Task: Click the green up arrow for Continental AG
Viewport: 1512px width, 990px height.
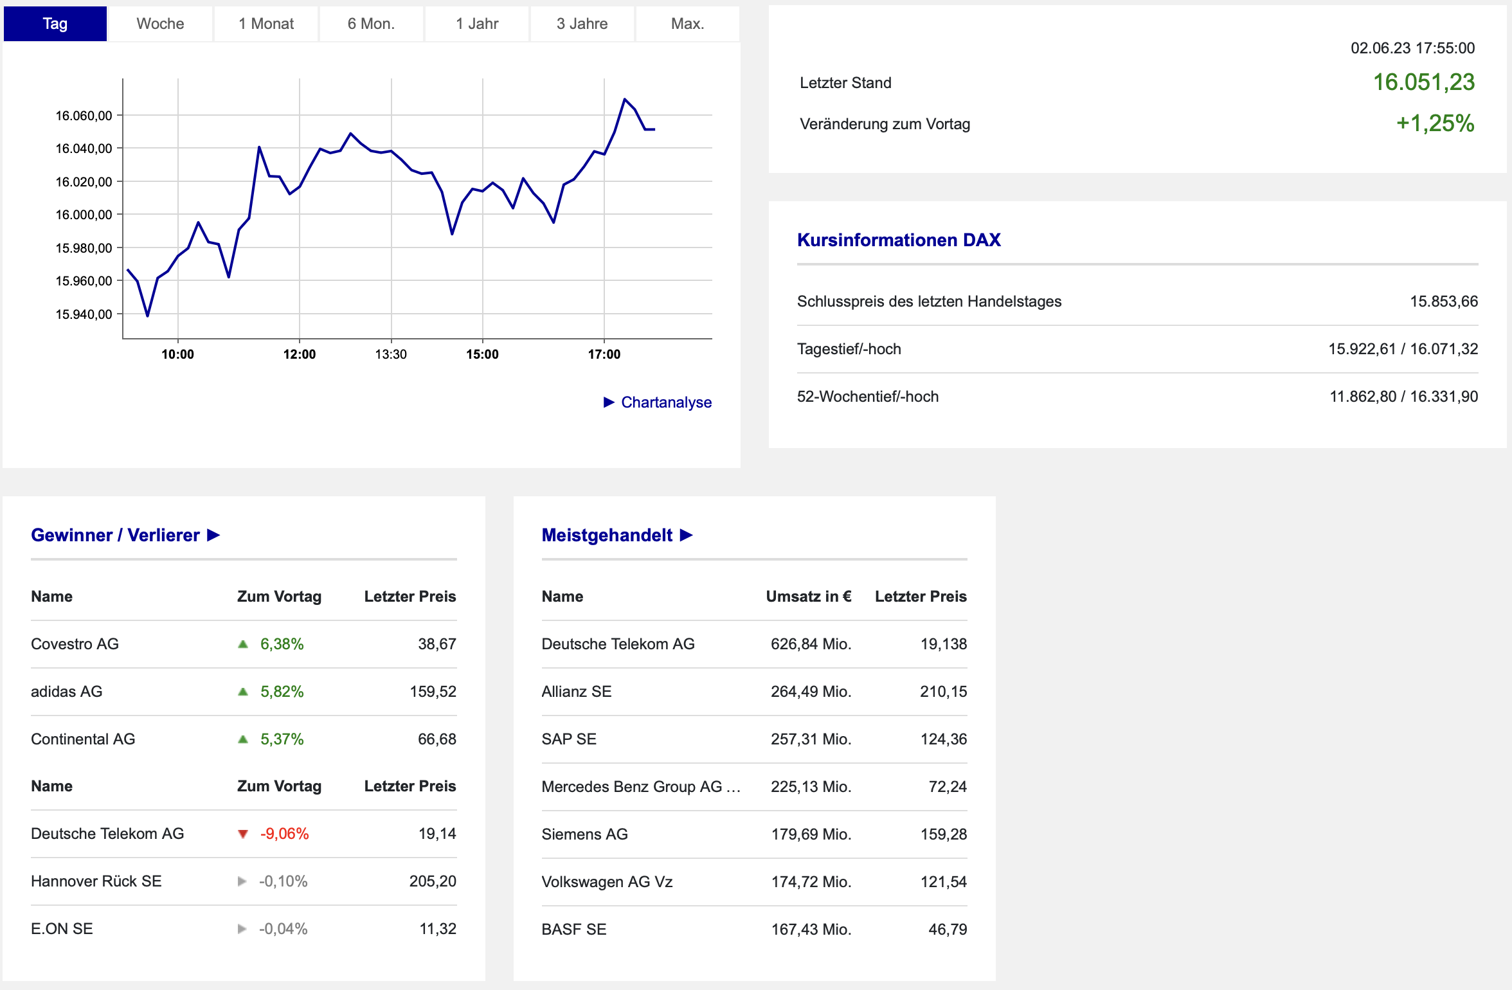Action: click(243, 739)
